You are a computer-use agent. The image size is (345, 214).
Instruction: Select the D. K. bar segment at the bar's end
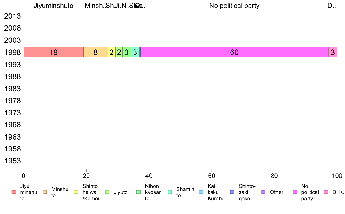tap(333, 52)
